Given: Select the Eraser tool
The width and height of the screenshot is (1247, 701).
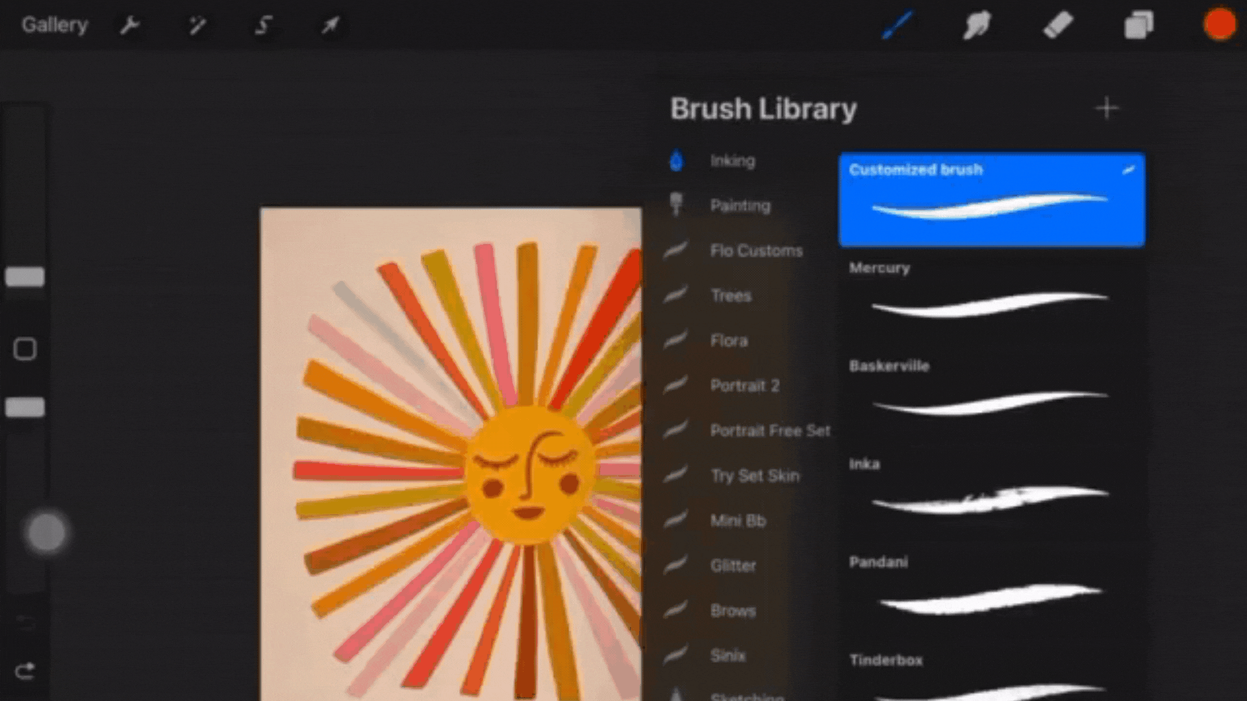Looking at the screenshot, I should pyautogui.click(x=1058, y=25).
